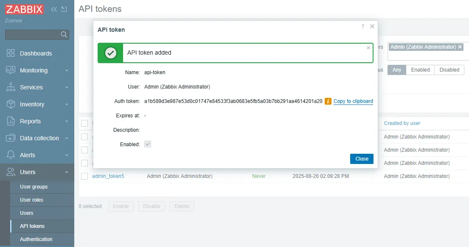Toggle the Enabled checkbox in dialog

click(147, 144)
